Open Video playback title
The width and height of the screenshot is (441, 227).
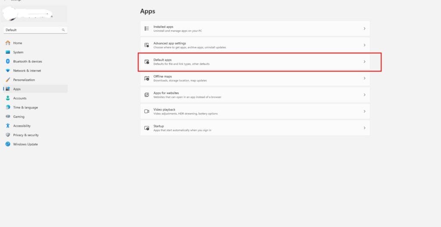coord(164,110)
